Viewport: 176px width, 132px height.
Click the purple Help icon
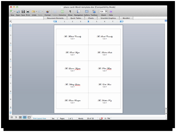coord(111,12)
